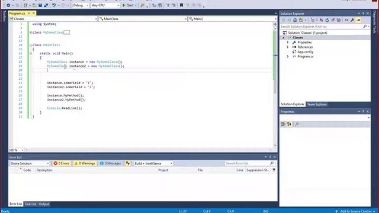This screenshot has height=213, width=379.
Task: Click the Properties wrench icon in Solution Explorer toolbar
Action: tap(352, 20)
